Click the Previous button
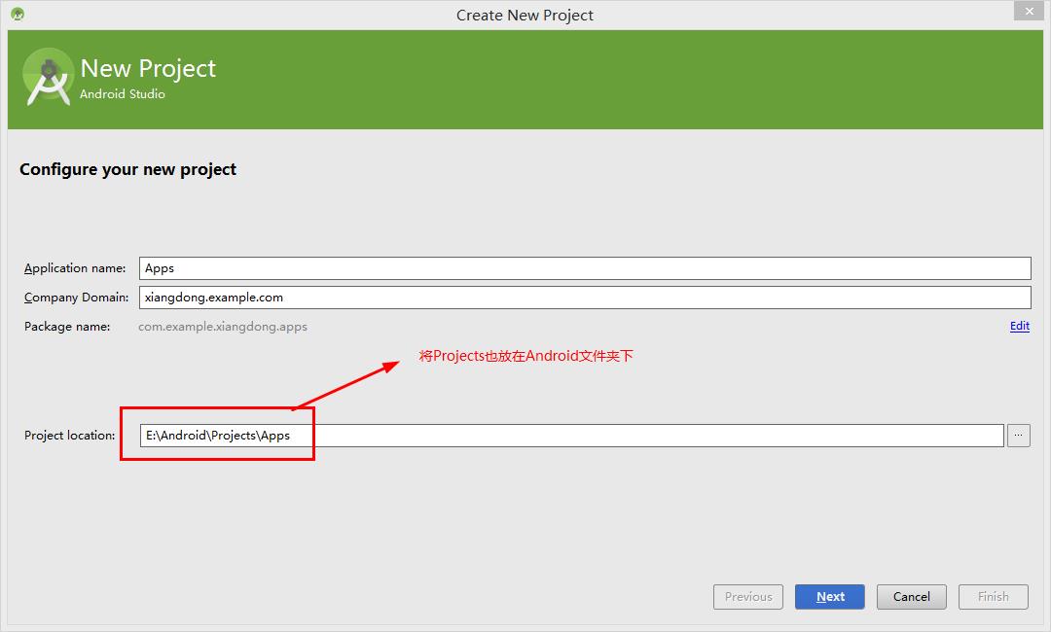 tap(748, 597)
